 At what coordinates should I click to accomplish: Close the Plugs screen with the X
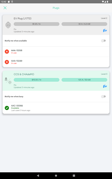click(5, 8)
